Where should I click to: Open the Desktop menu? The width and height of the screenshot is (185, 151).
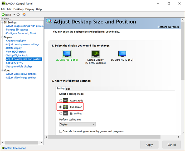[18, 9]
